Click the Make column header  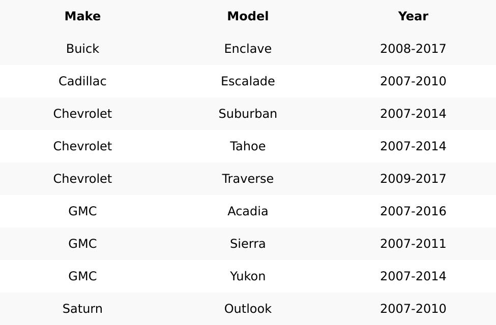pos(82,16)
